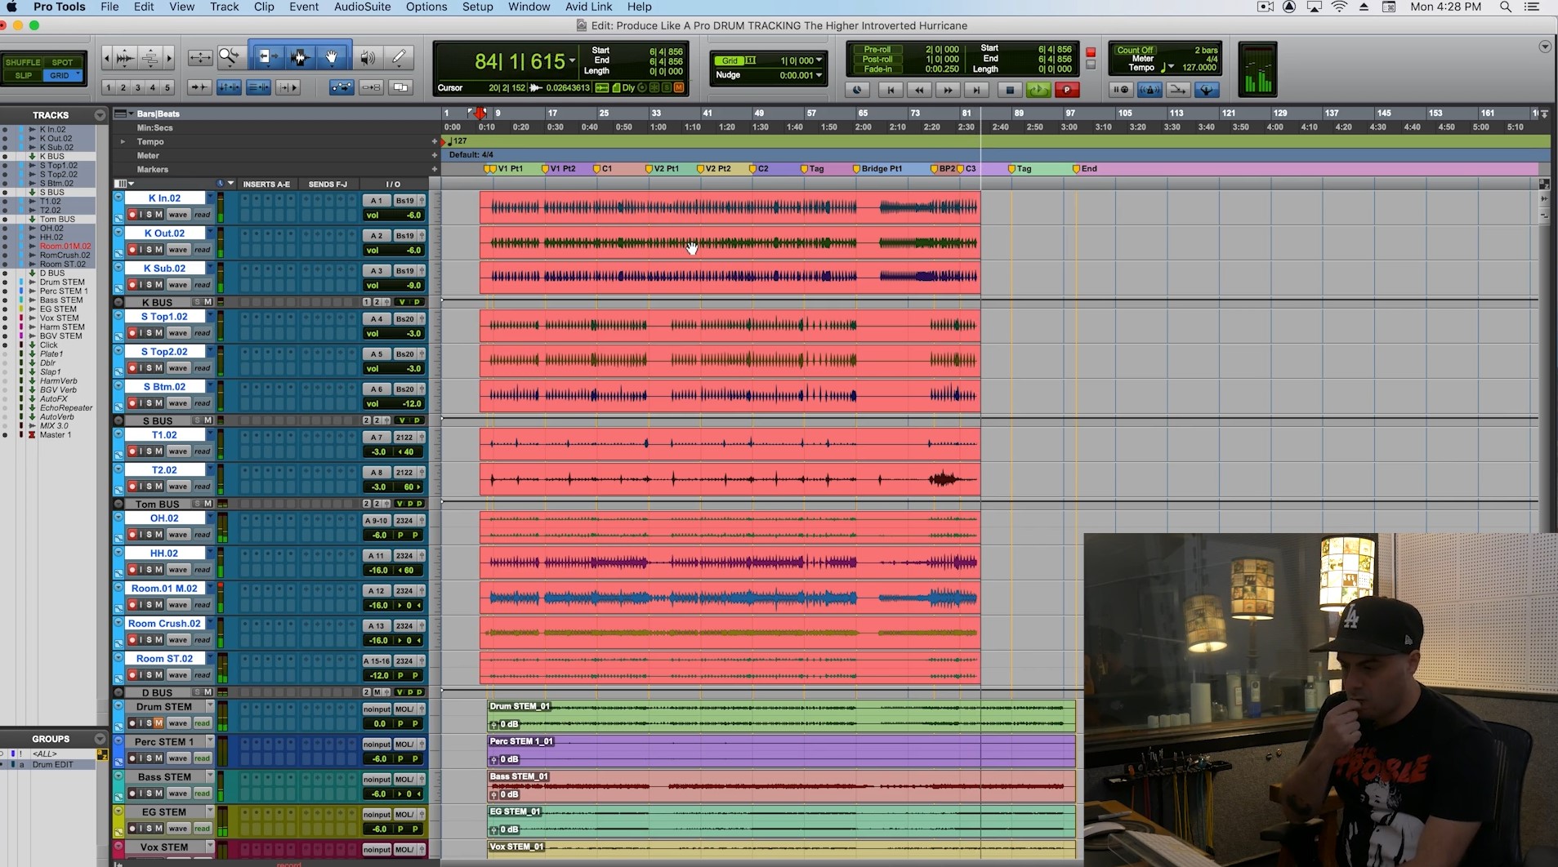Open the Nudge value dropdown
Image resolution: width=1558 pixels, height=867 pixels.
click(819, 75)
